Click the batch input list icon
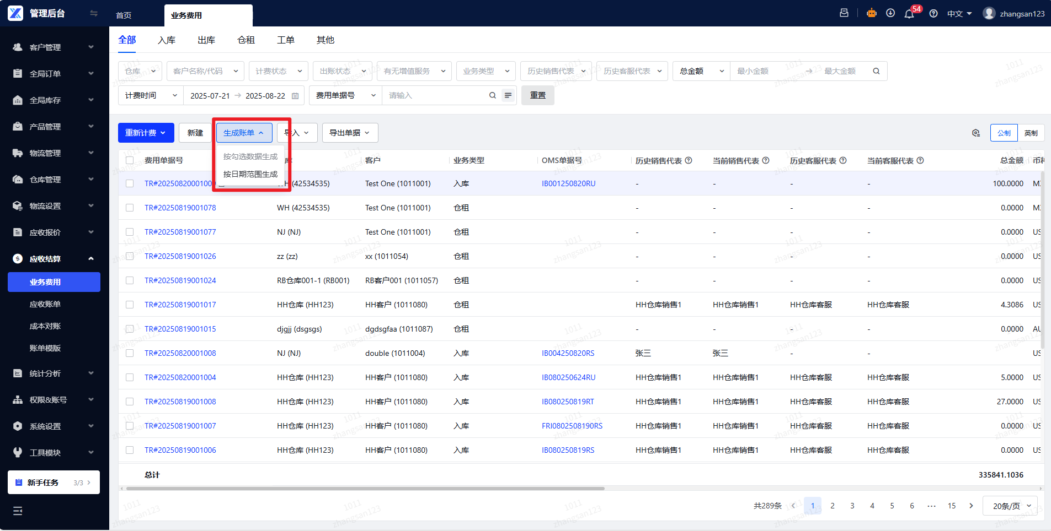The width and height of the screenshot is (1051, 531). pos(508,95)
